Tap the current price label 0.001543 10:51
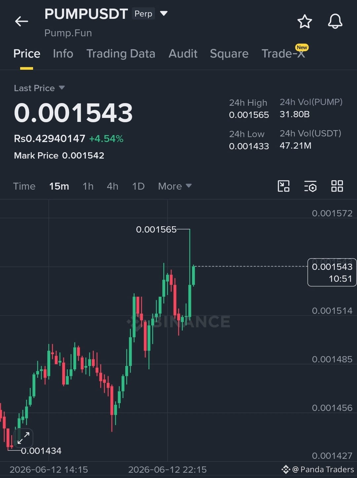This screenshot has height=478, width=357. click(x=332, y=272)
